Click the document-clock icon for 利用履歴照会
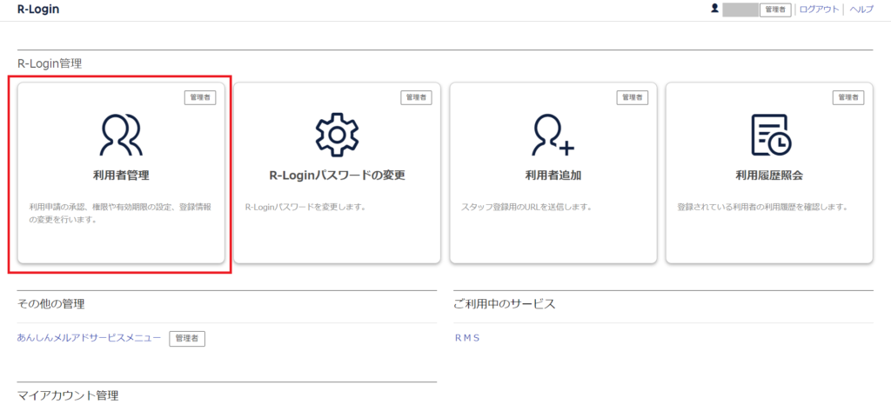The width and height of the screenshot is (891, 411). coord(769,133)
